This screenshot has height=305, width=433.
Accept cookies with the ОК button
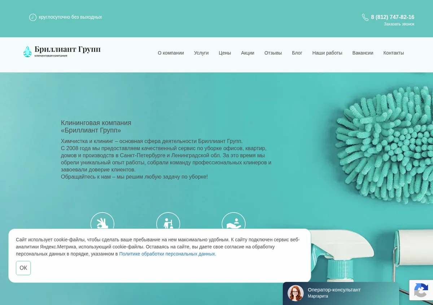pos(23,268)
